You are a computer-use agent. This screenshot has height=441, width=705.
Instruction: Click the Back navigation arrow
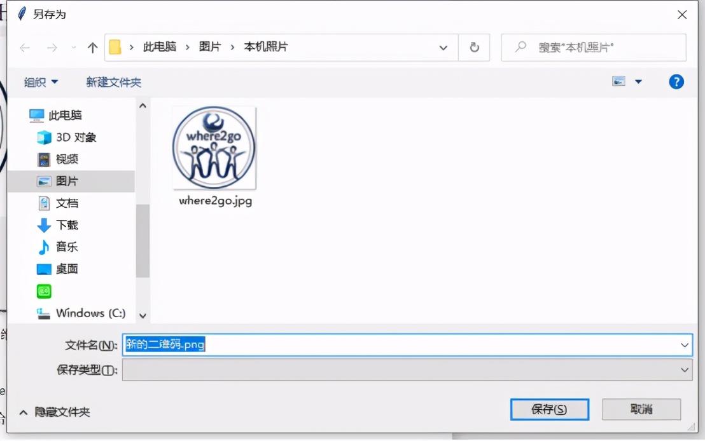[25, 48]
